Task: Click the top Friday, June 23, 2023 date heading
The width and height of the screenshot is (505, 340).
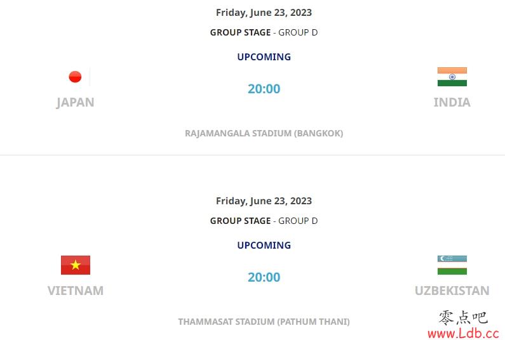Action: click(264, 13)
